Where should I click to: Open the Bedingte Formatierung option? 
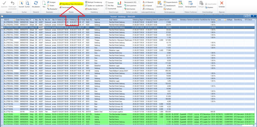(x=93, y=2)
